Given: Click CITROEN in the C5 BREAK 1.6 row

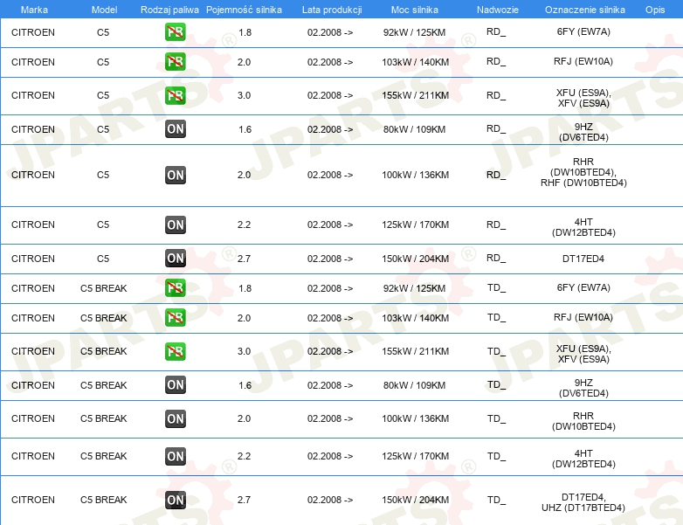Looking at the screenshot, I should click(x=33, y=385).
